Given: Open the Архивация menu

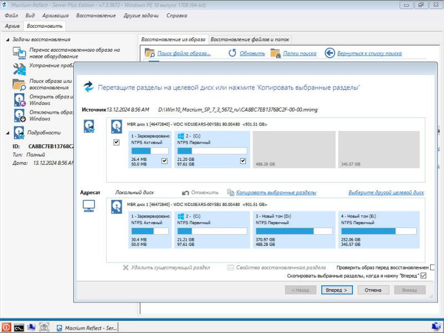Looking at the screenshot, I should point(56,16).
